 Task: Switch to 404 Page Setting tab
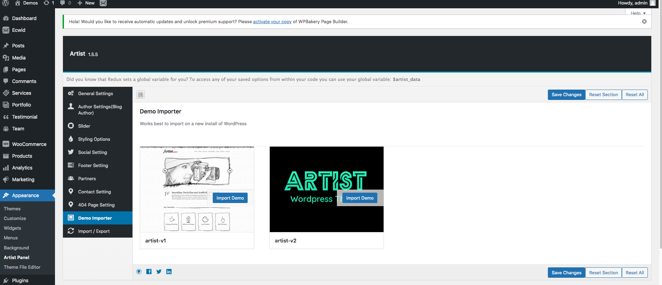tap(98, 205)
